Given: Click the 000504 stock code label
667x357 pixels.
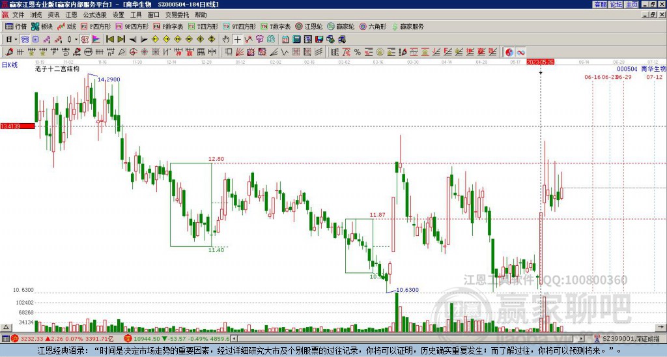Looking at the screenshot, I should [627, 69].
